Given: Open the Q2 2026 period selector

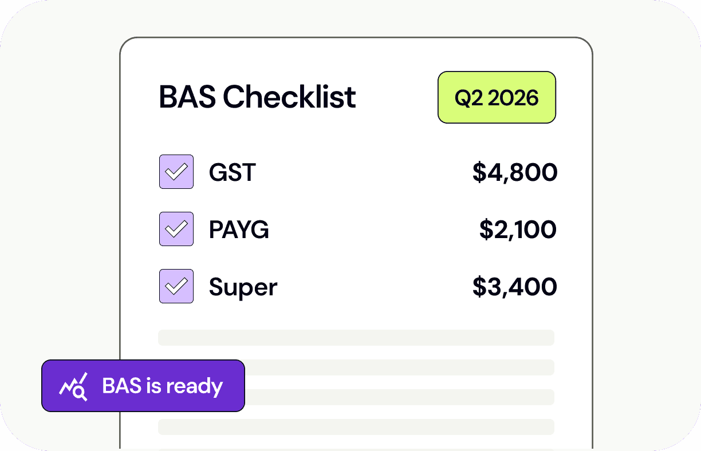Looking at the screenshot, I should (497, 97).
